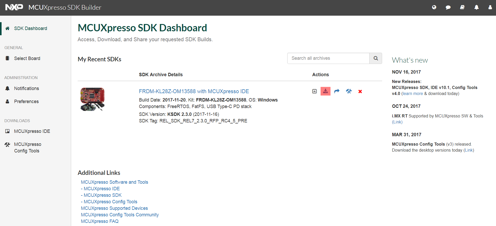Open MCUXpresso Config Tools sidebar item
Image resolution: width=496 pixels, height=226 pixels.
click(x=27, y=147)
